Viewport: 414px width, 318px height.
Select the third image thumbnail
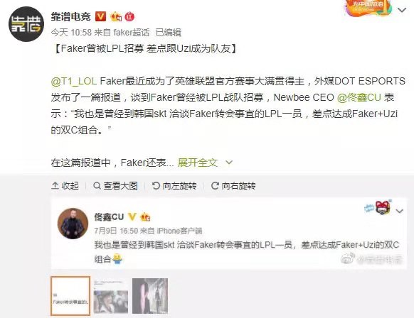[150, 296]
